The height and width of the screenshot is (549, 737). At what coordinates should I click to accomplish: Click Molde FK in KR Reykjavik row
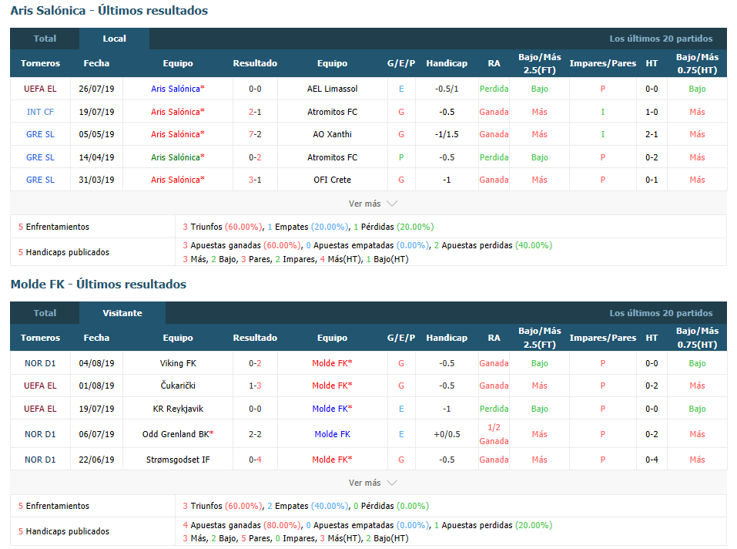(333, 409)
